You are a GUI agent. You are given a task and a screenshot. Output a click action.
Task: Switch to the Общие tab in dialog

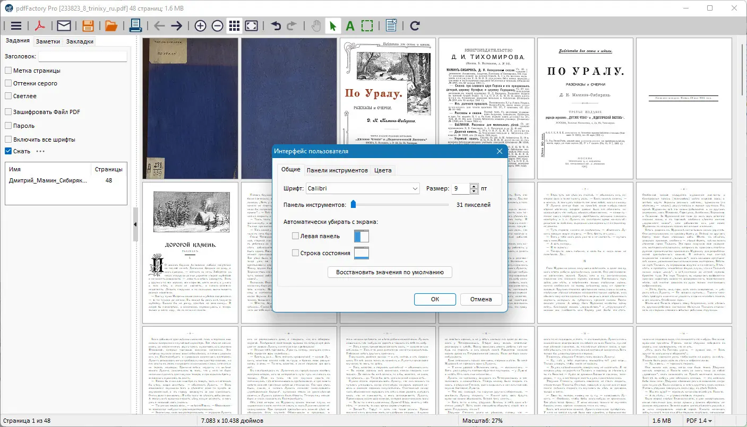(x=291, y=170)
